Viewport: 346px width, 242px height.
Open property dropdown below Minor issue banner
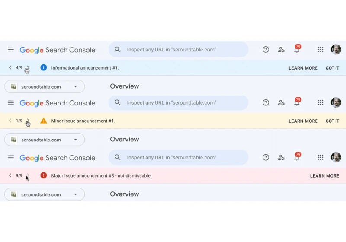click(45, 140)
